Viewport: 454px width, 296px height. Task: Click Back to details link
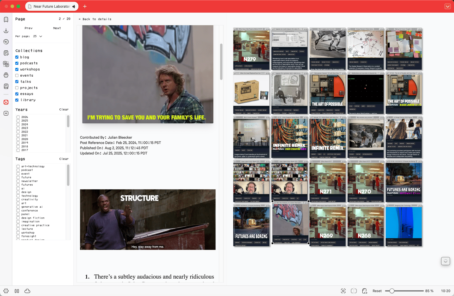[95, 19]
